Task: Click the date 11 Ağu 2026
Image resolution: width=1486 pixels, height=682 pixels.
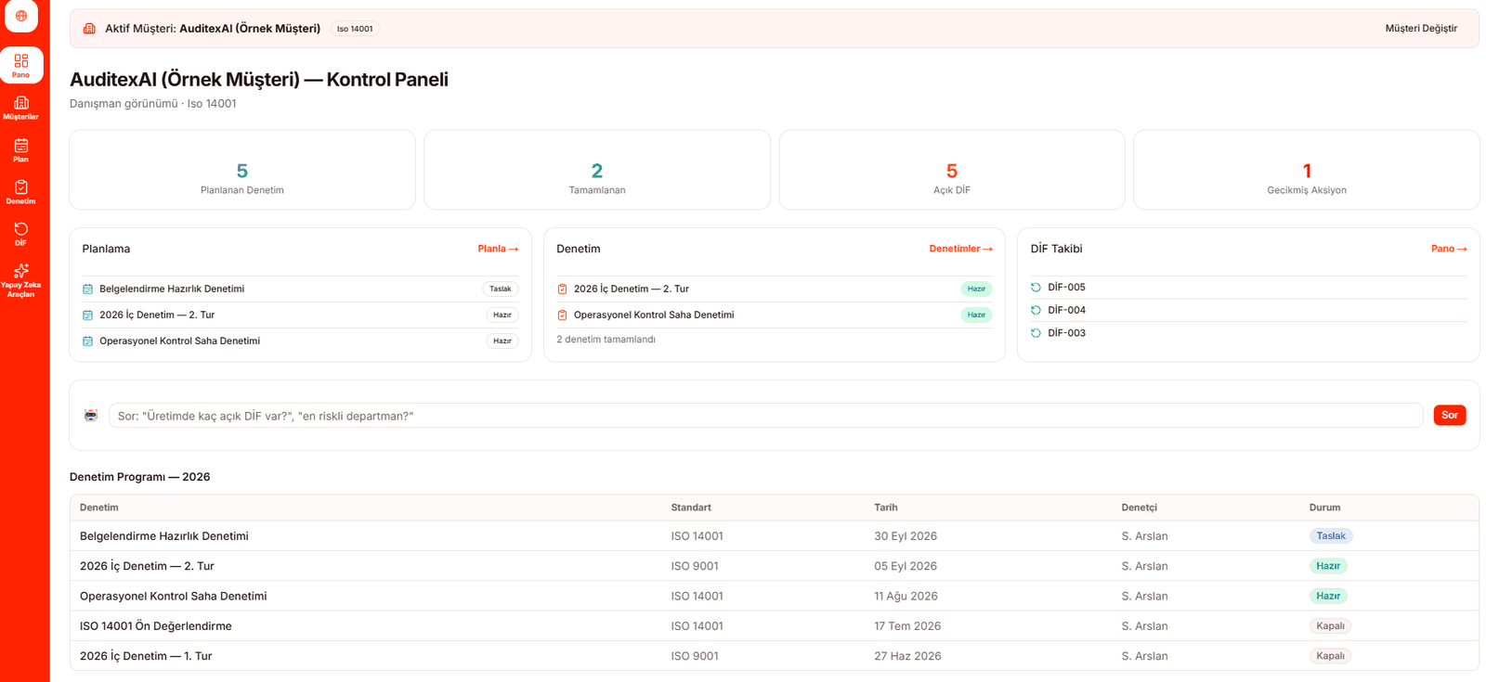Action: pyautogui.click(x=906, y=597)
